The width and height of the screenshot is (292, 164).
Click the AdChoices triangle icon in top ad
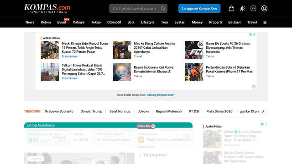click(x=251, y=35)
